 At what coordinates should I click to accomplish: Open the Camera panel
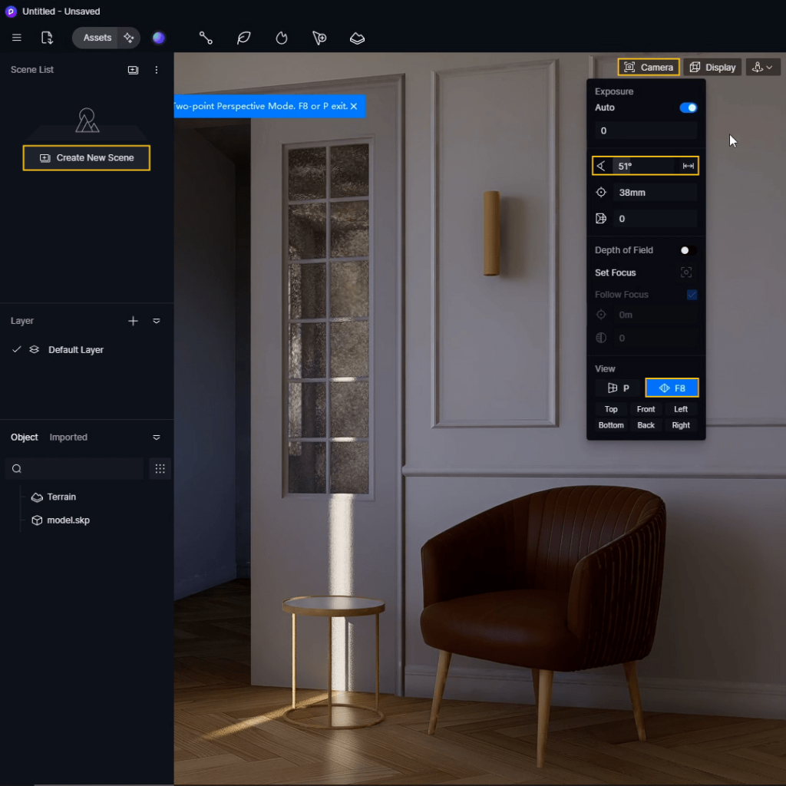pos(649,67)
